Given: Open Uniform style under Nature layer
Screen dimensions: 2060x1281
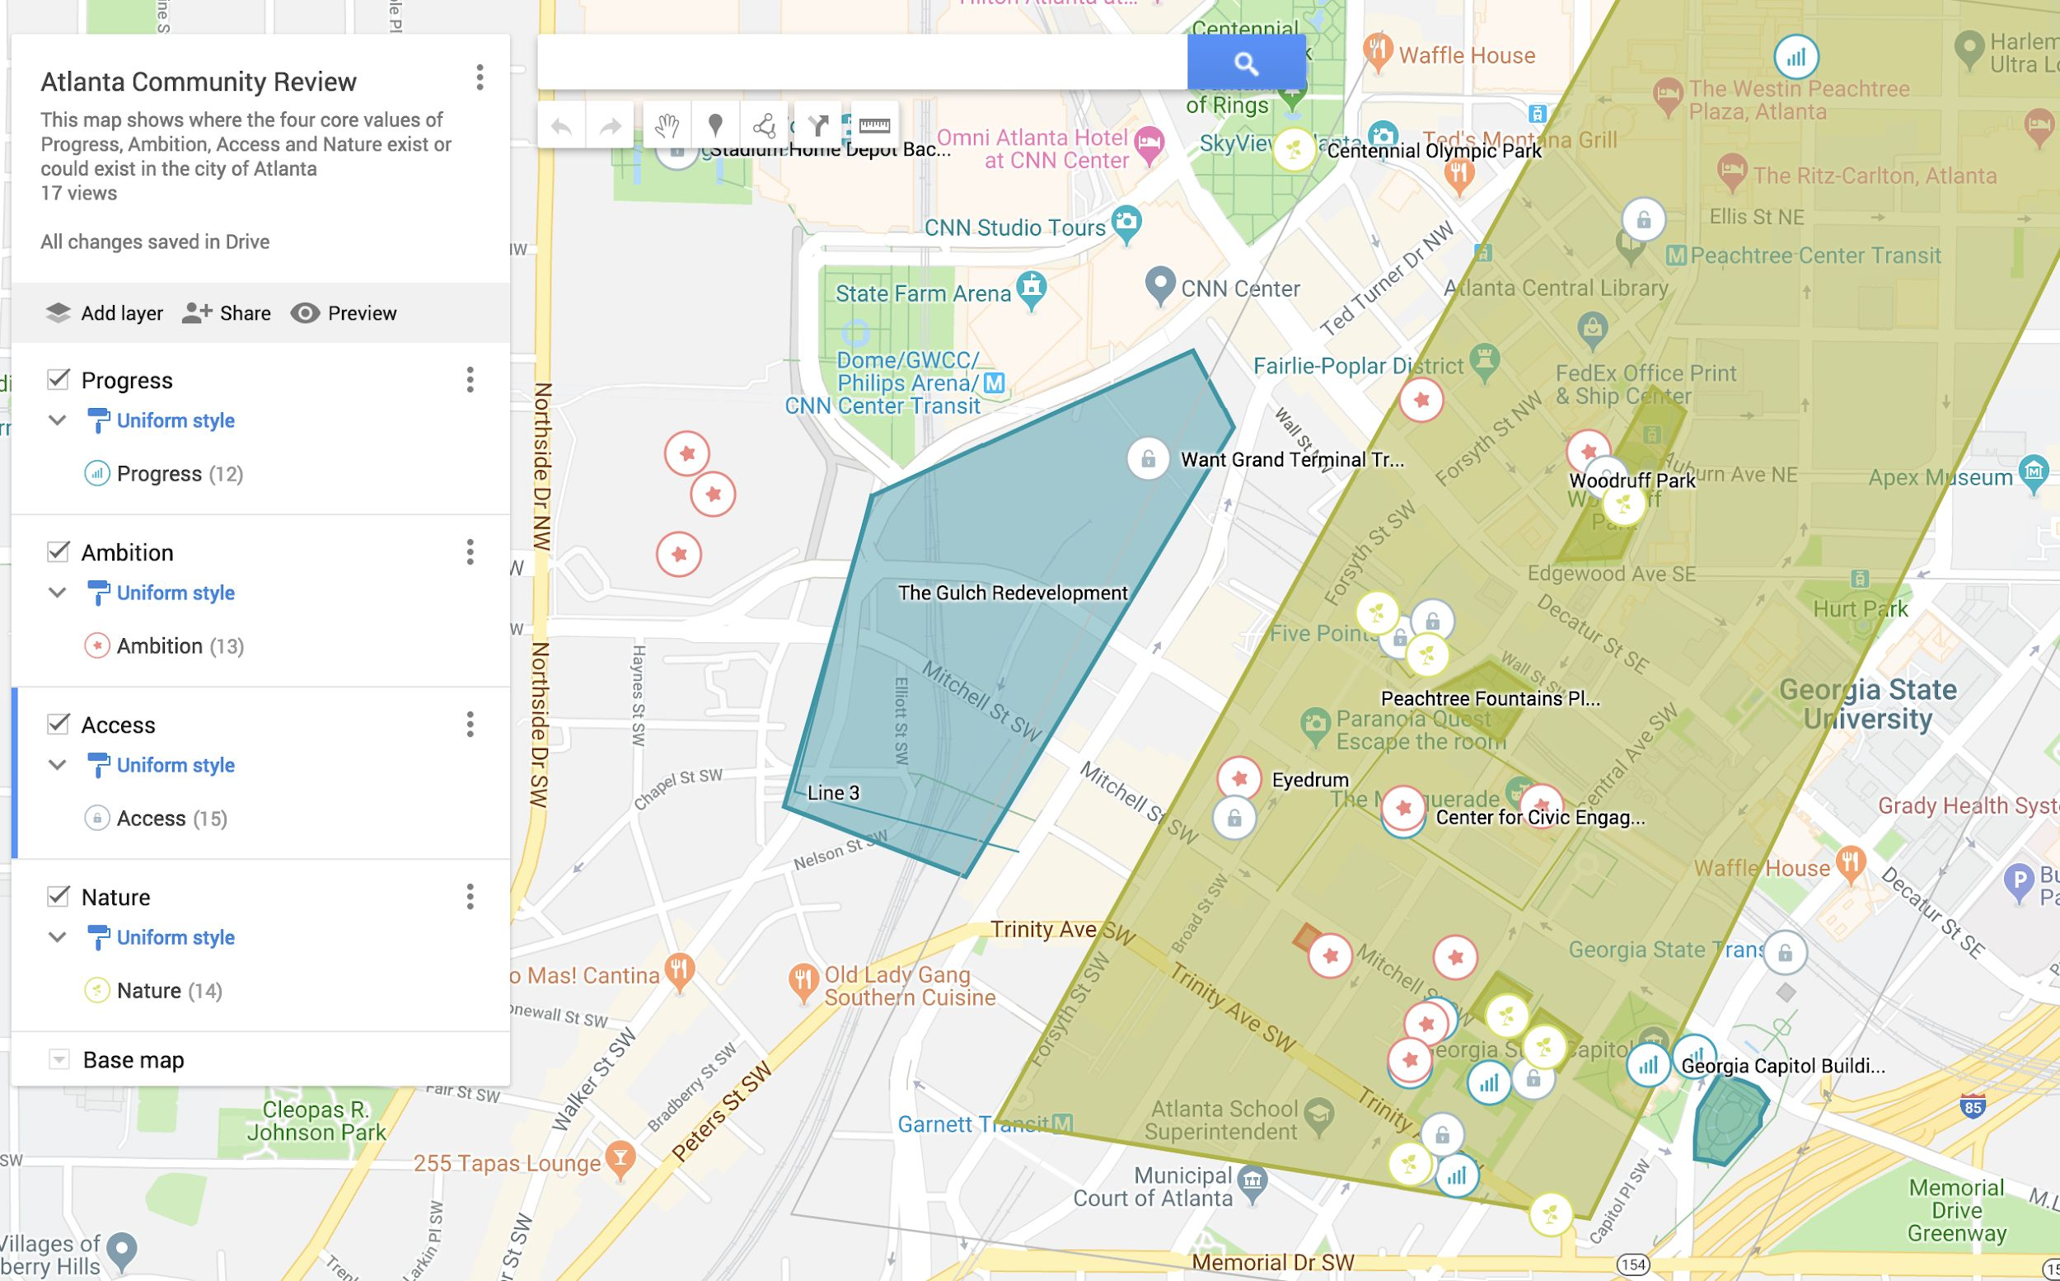Looking at the screenshot, I should pyautogui.click(x=175, y=937).
